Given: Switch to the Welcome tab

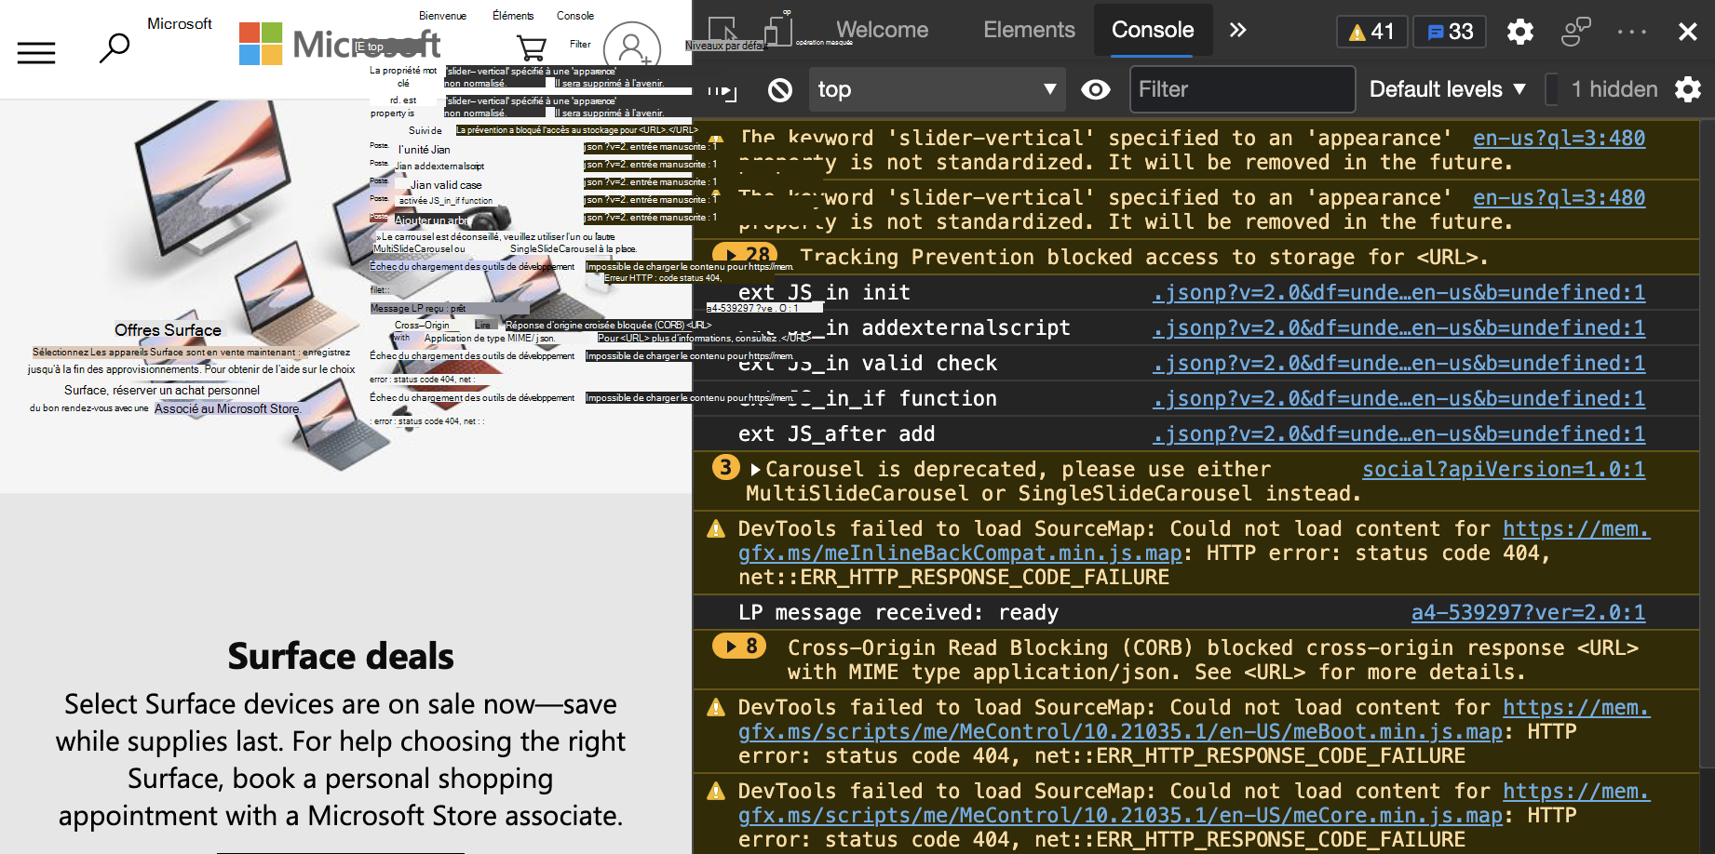Looking at the screenshot, I should pyautogui.click(x=882, y=30).
